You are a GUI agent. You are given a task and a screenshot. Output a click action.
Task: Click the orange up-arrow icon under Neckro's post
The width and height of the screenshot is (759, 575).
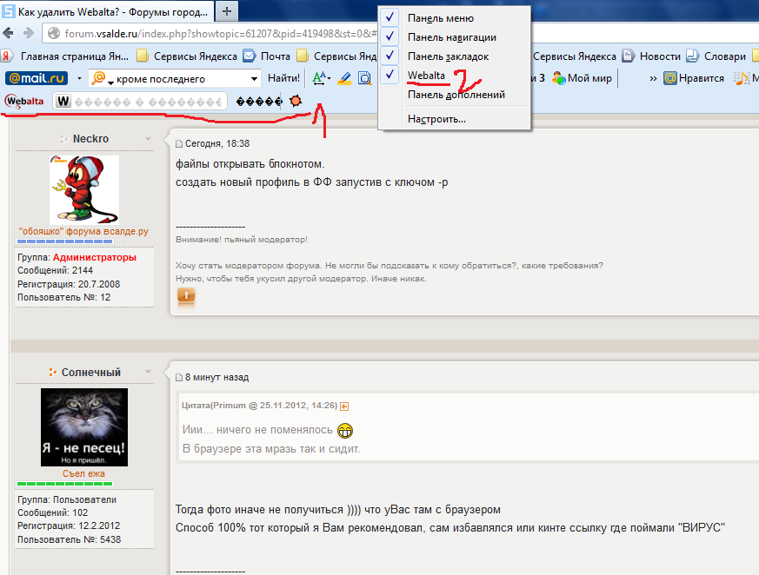[186, 296]
